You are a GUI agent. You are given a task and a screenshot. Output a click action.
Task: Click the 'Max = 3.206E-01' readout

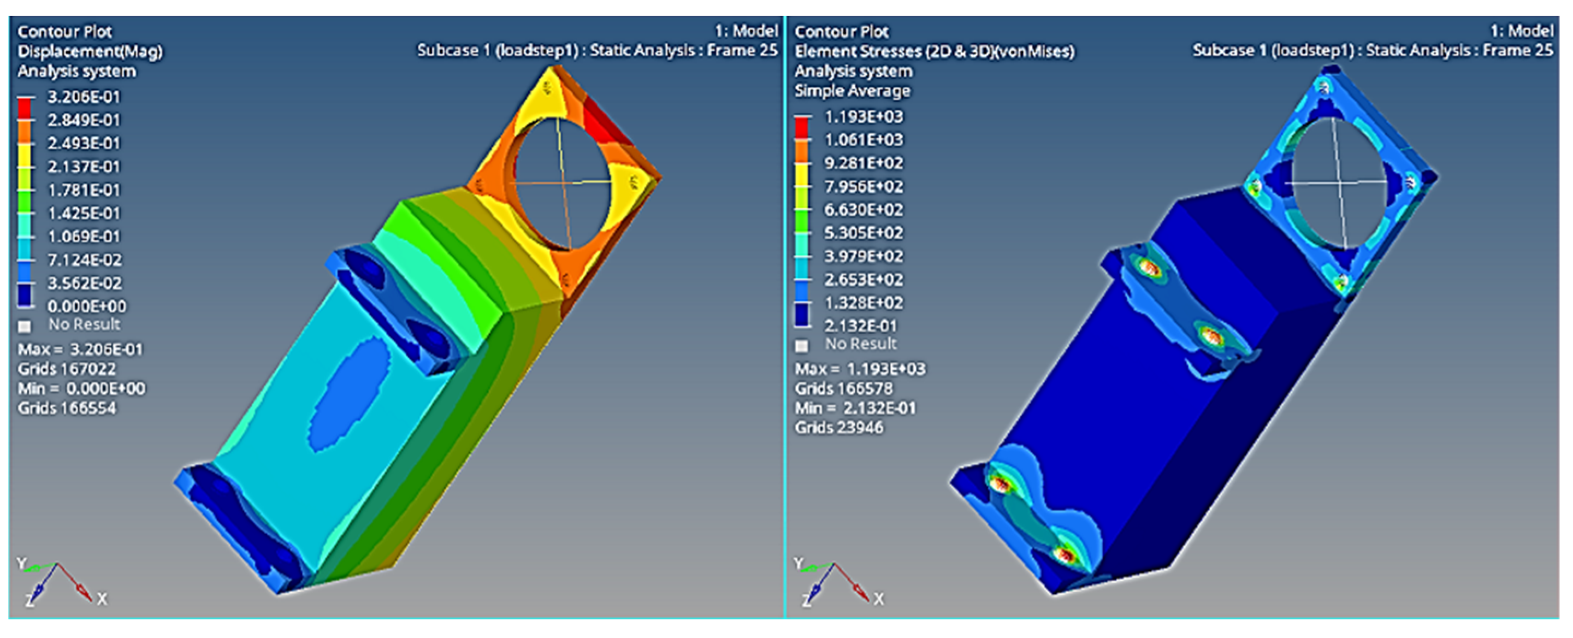point(80,349)
